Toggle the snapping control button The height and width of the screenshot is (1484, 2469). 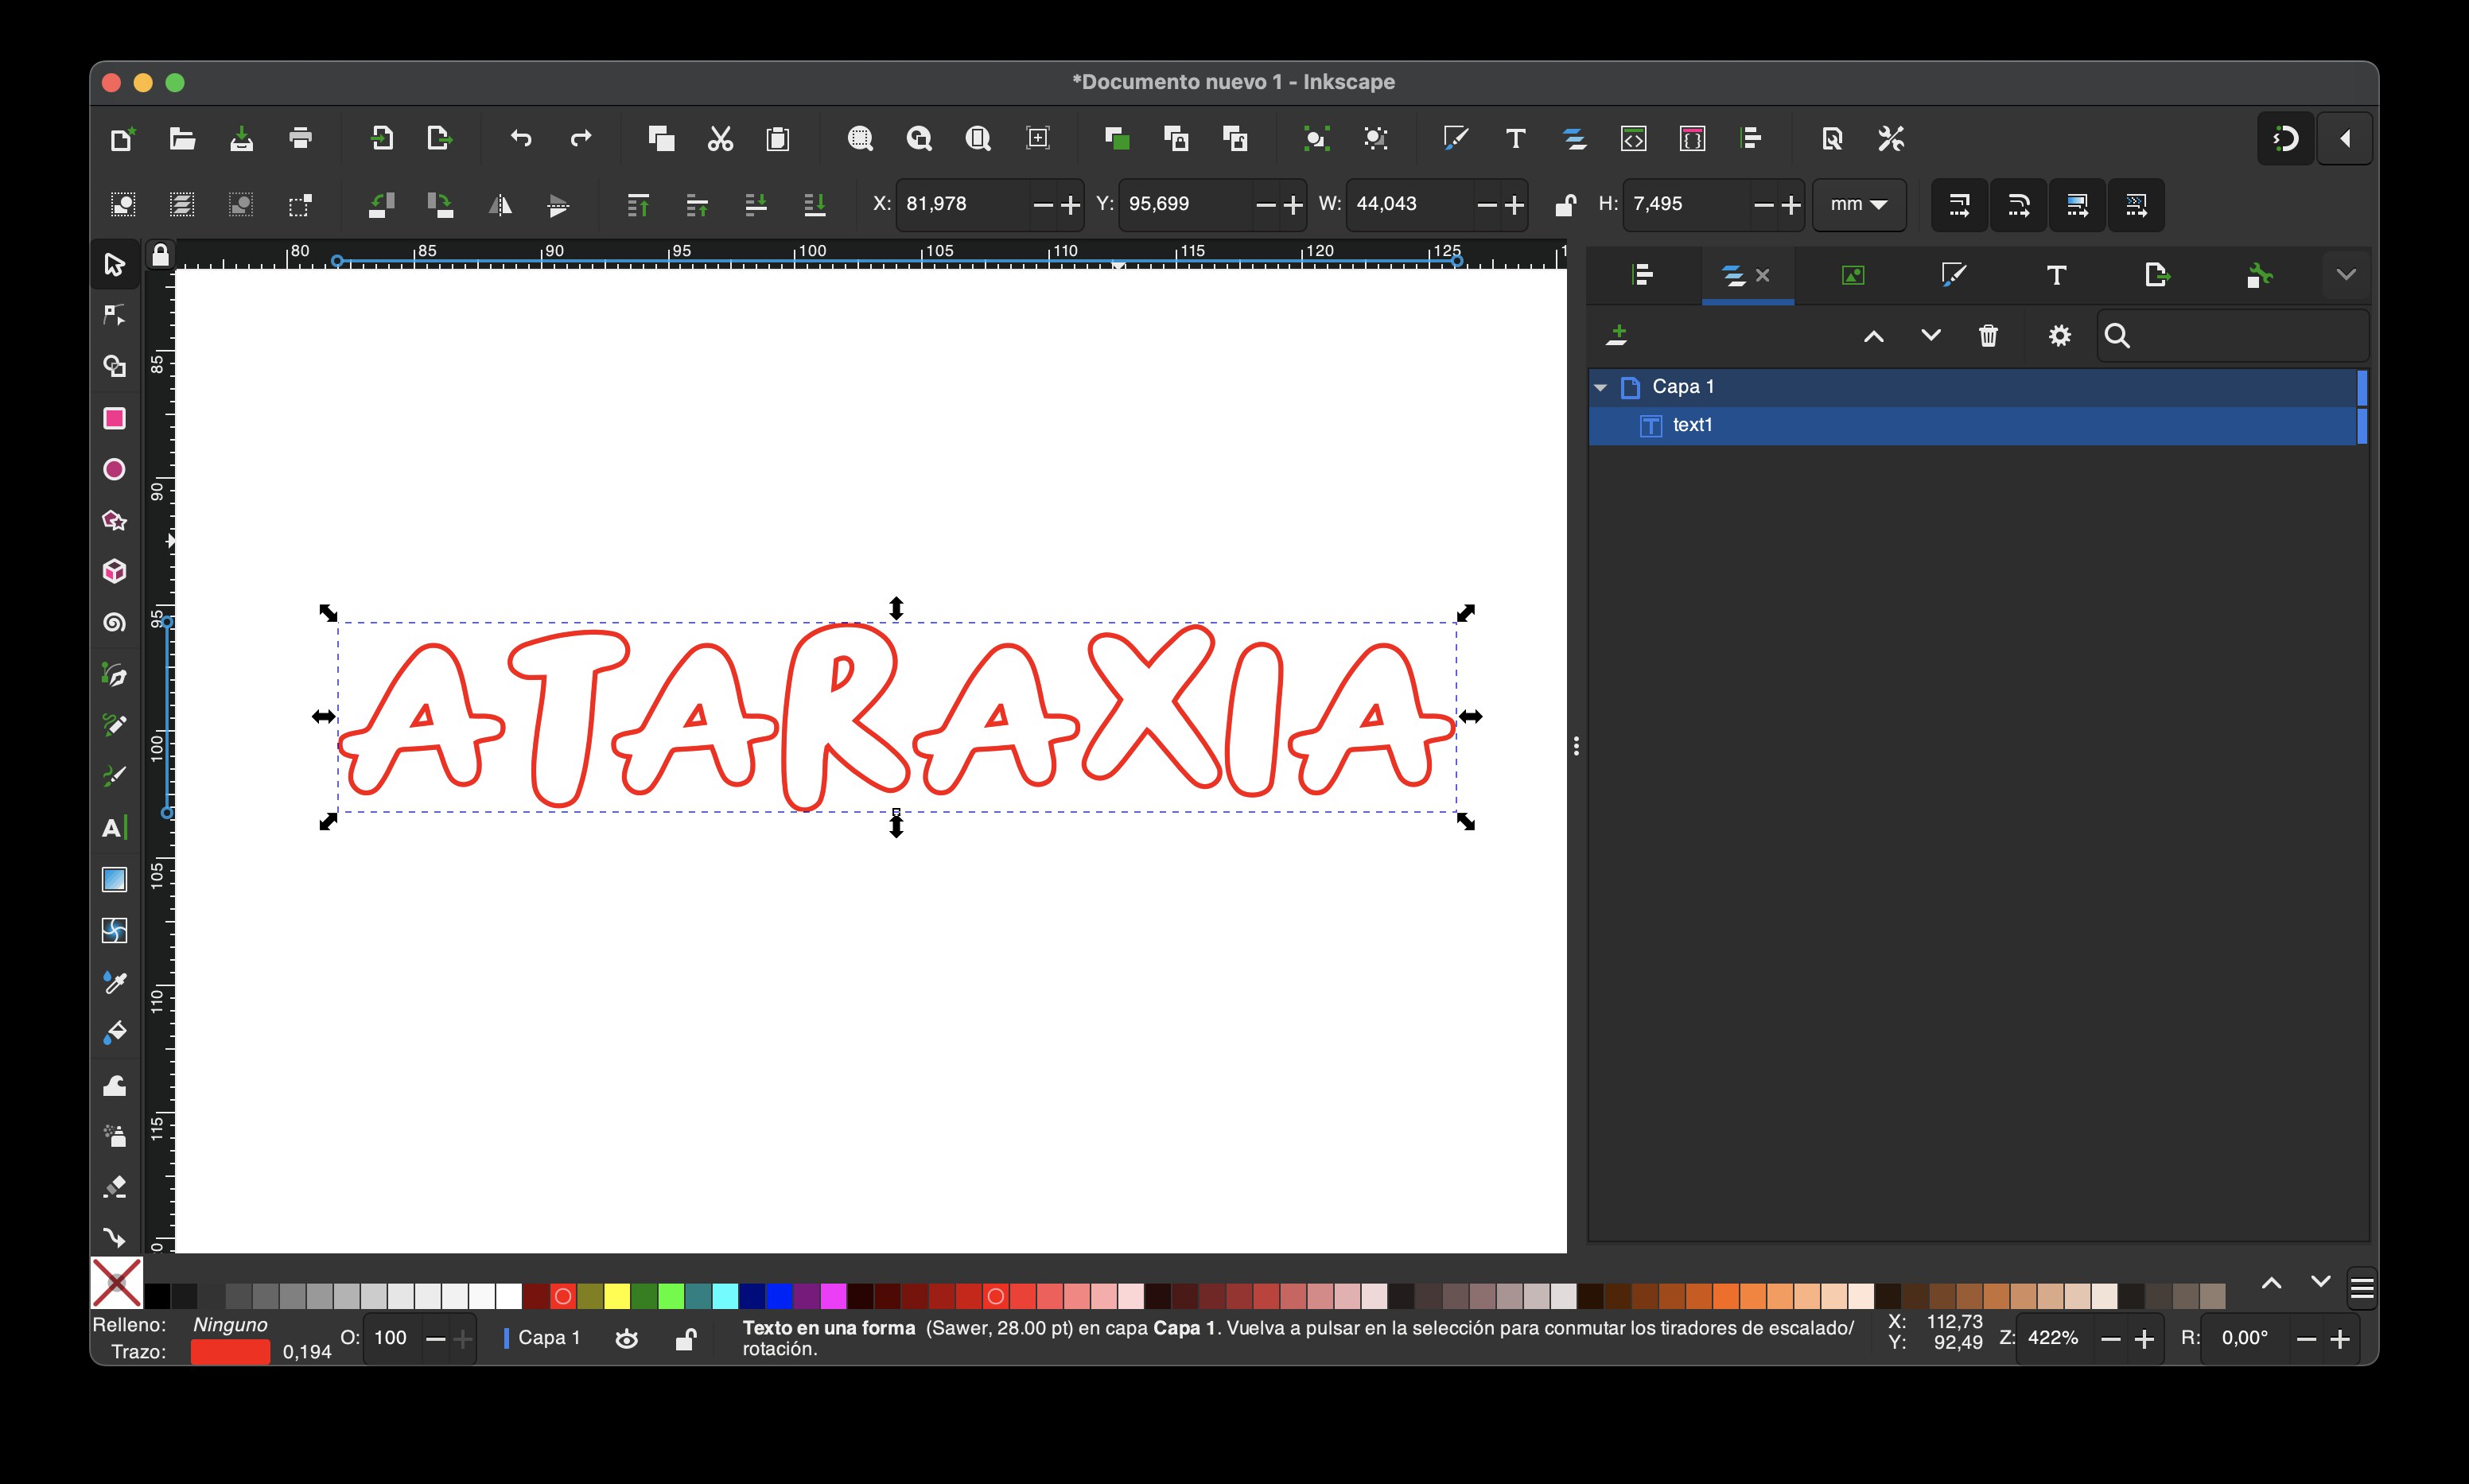pos(2285,138)
